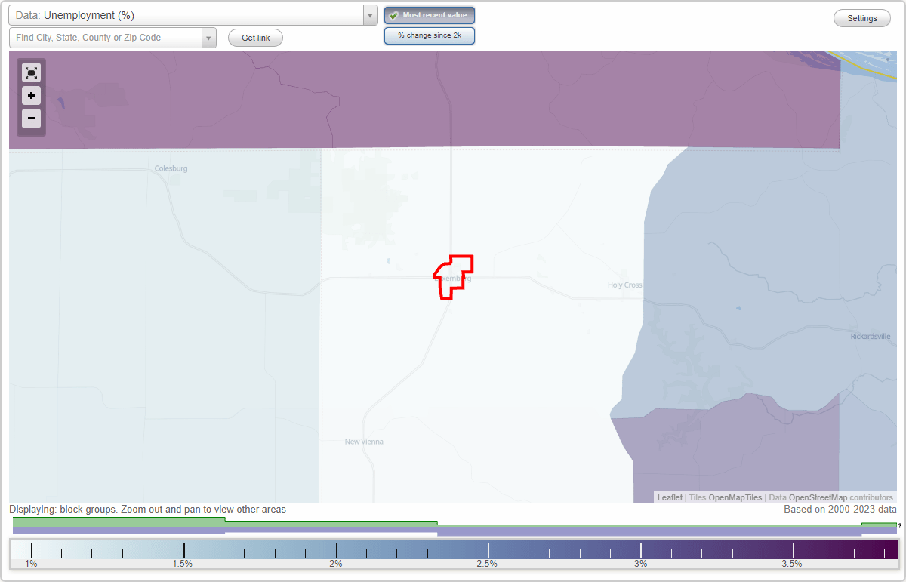Click the Holy Cross map label

click(625, 285)
